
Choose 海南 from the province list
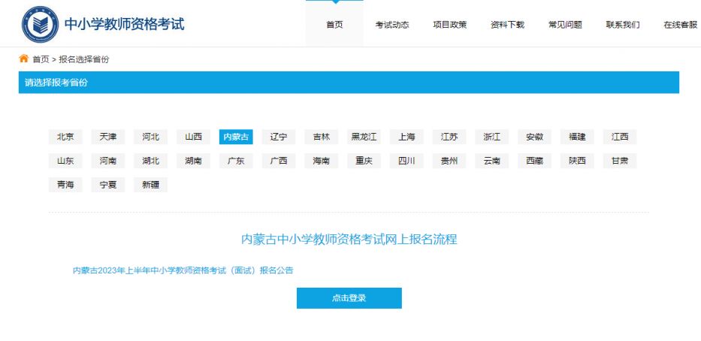(322, 161)
